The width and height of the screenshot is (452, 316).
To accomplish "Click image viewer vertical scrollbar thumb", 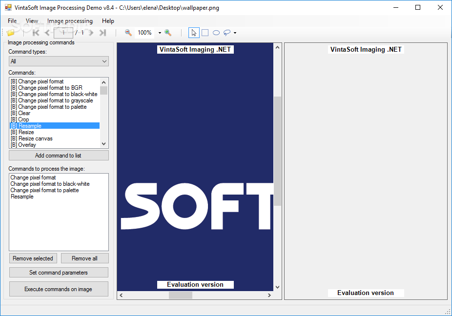I will 277,151.
